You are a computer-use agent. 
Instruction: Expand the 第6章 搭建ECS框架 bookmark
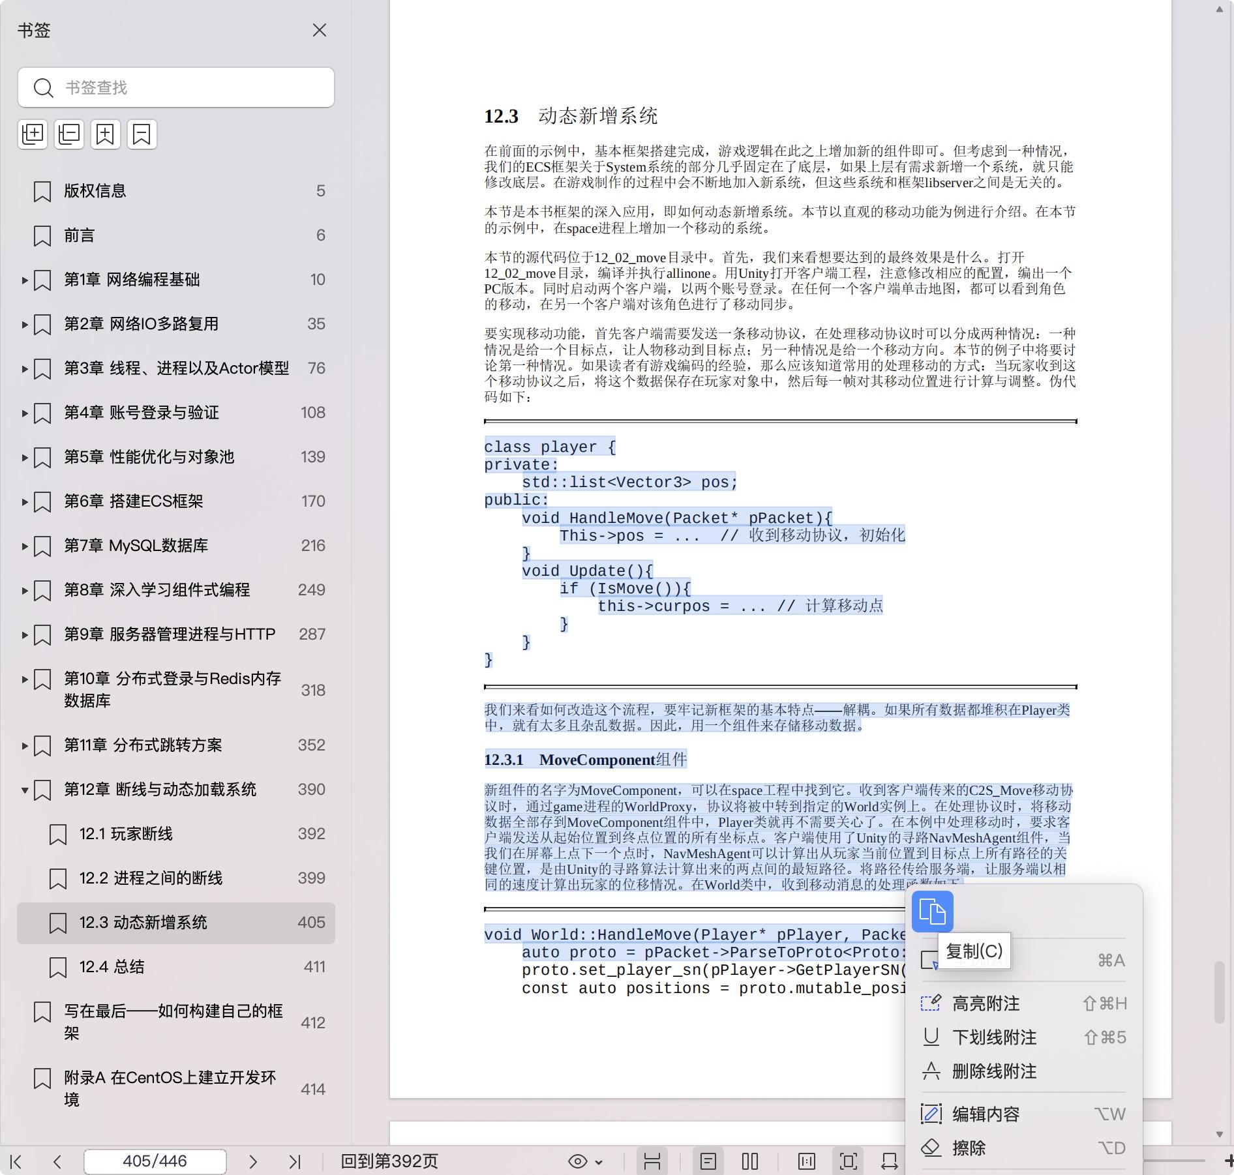click(25, 501)
